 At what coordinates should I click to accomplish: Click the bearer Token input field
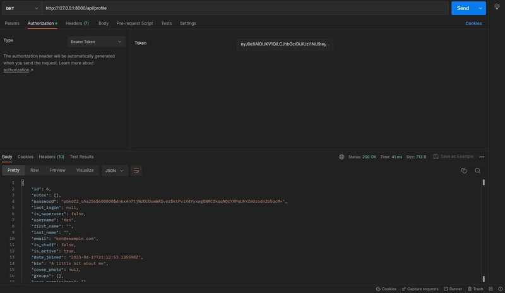(x=285, y=44)
